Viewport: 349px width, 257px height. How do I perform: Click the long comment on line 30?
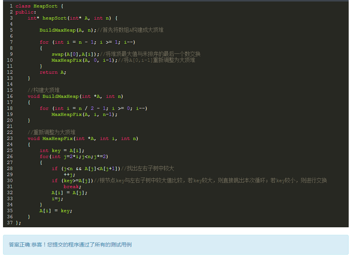[210, 181]
